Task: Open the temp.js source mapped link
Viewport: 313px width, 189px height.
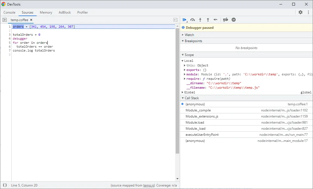Action: click(149, 185)
